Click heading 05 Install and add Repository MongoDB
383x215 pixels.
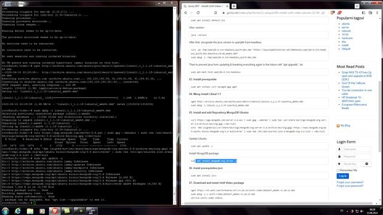coord(218,113)
